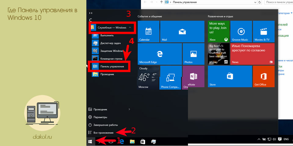Expand the Проводник jump list chevron
293x146 pixels.
[x=129, y=109]
